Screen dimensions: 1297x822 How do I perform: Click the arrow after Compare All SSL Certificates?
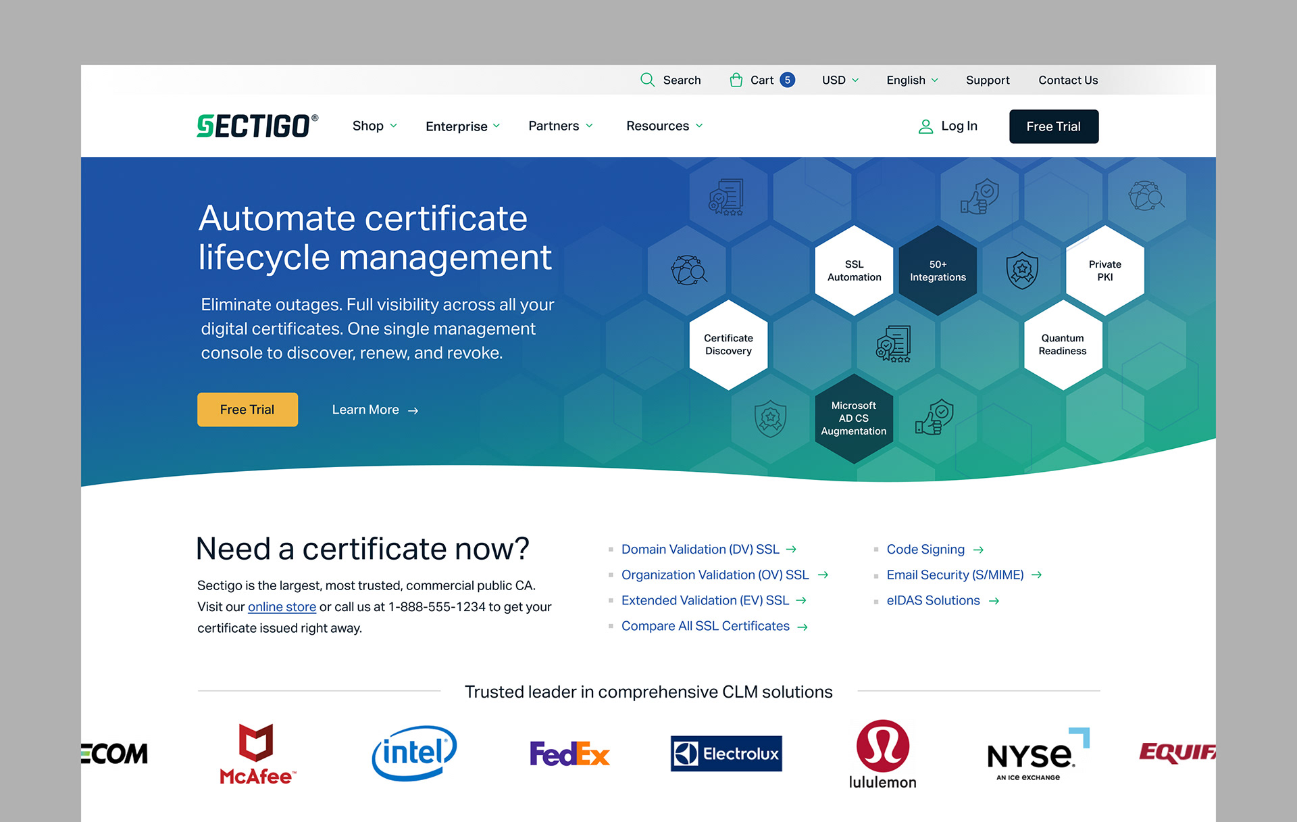tap(803, 627)
